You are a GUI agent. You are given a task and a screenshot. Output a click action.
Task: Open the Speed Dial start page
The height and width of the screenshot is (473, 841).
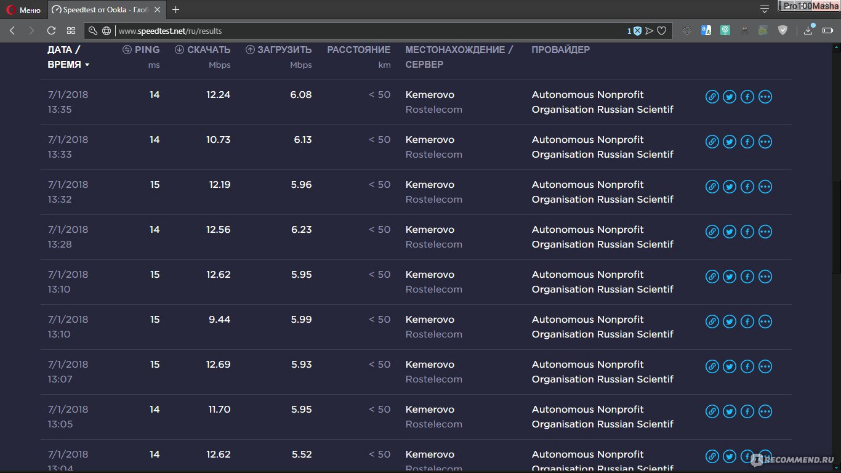click(x=71, y=31)
